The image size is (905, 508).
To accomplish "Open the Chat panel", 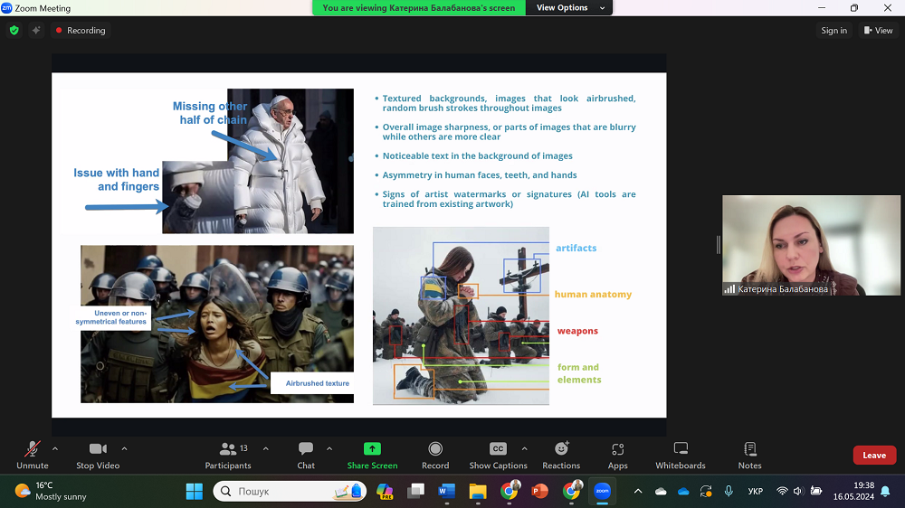I will tap(306, 449).
